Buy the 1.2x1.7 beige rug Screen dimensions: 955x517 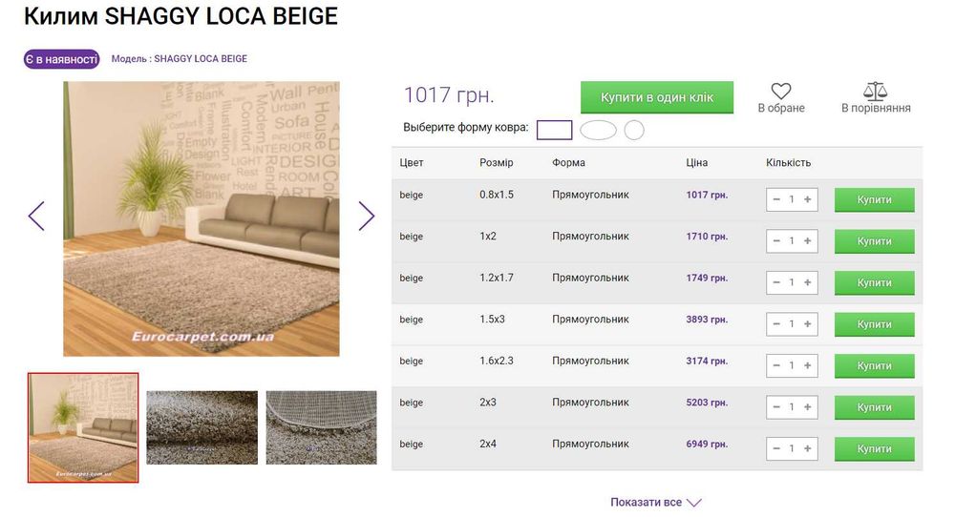(874, 282)
